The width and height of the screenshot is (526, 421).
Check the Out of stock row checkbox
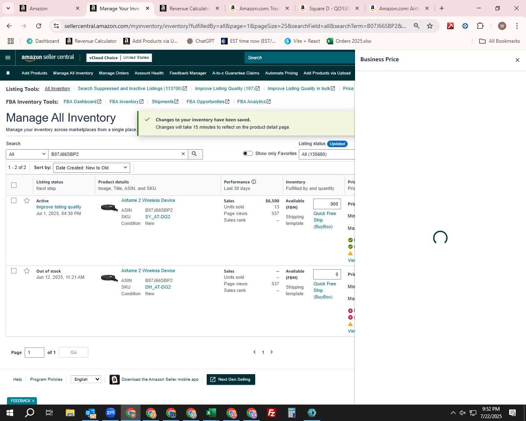click(14, 271)
